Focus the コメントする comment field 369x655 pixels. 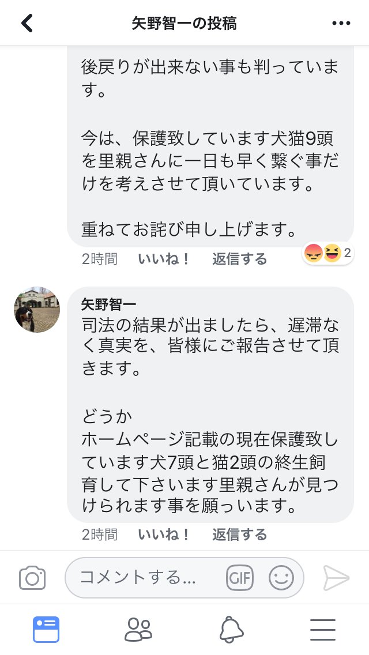(147, 577)
